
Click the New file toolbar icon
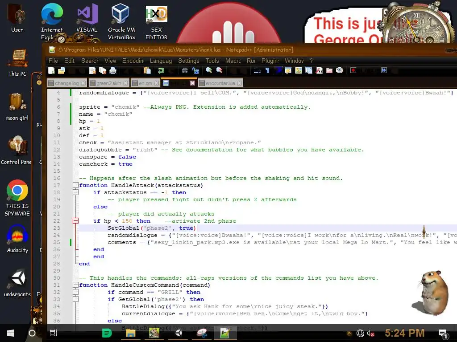tap(52, 70)
